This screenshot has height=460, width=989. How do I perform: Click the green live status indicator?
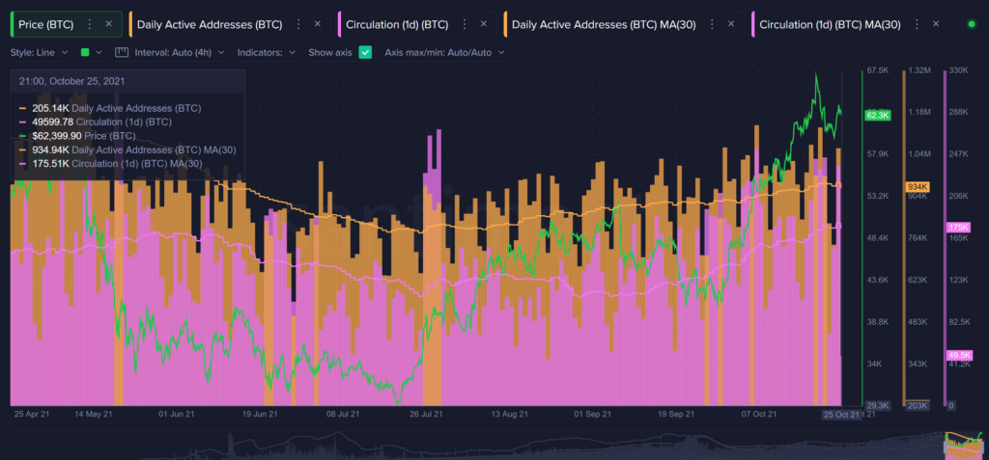click(x=972, y=24)
